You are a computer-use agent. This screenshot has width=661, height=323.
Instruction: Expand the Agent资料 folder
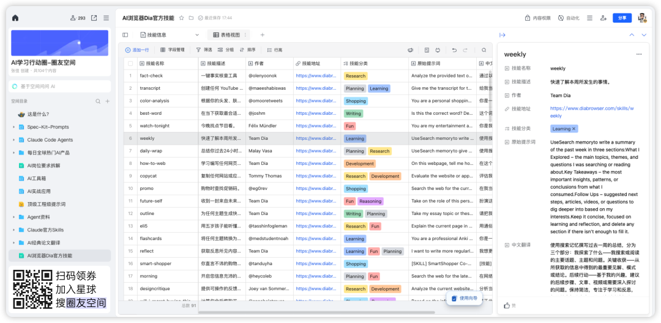13,217
